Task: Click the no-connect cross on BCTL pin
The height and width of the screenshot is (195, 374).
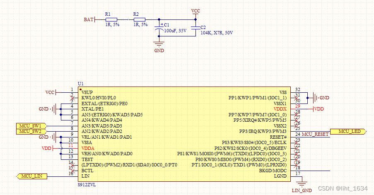Action: tap(72, 171)
